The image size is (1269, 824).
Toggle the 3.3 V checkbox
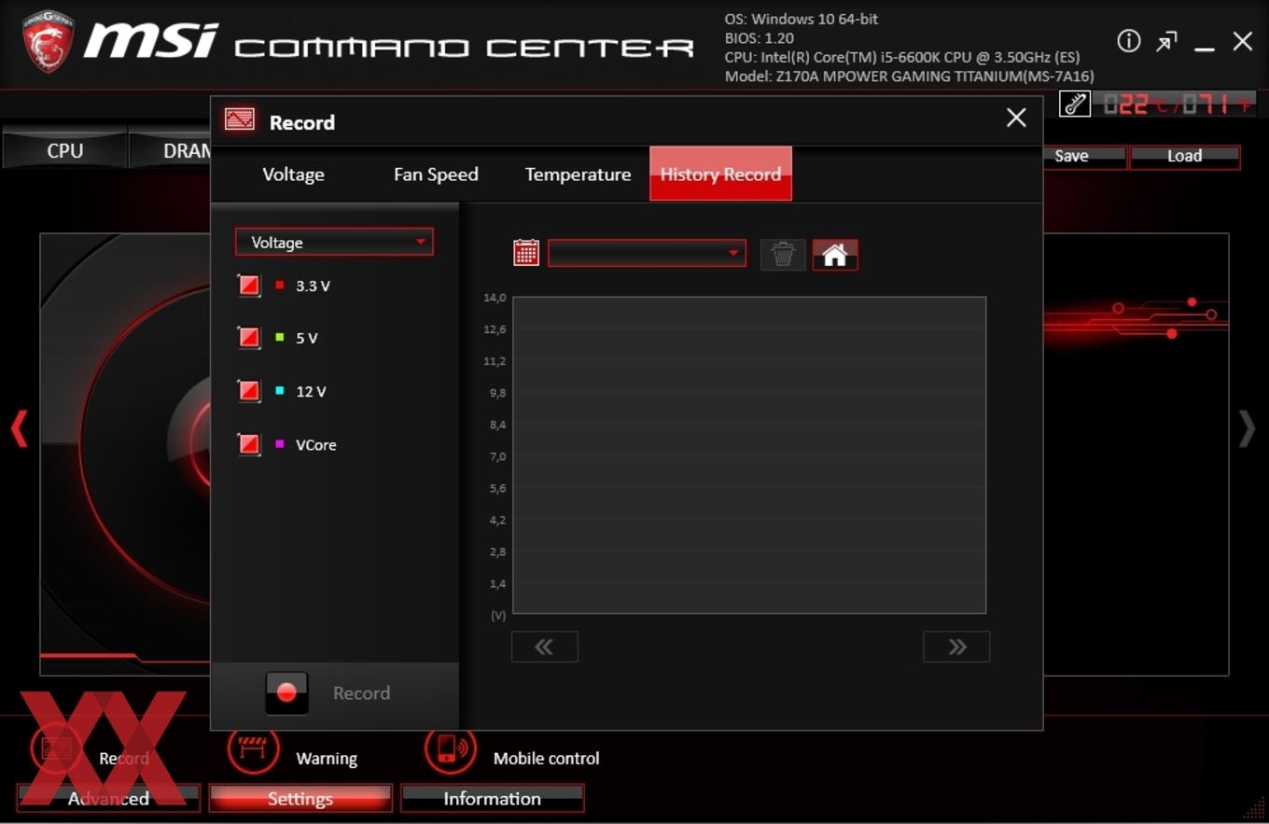tap(249, 286)
